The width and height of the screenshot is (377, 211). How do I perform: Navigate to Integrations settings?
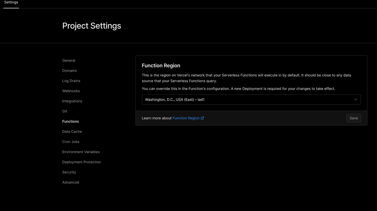[x=72, y=101]
